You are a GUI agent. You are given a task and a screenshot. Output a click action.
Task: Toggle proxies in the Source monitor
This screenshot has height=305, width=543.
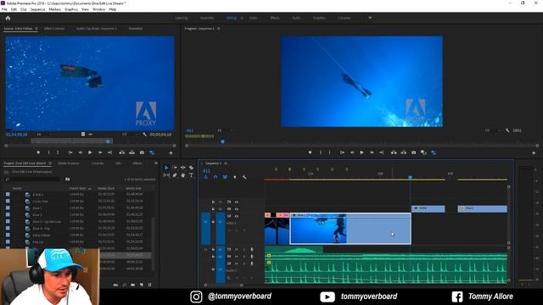[x=152, y=152]
